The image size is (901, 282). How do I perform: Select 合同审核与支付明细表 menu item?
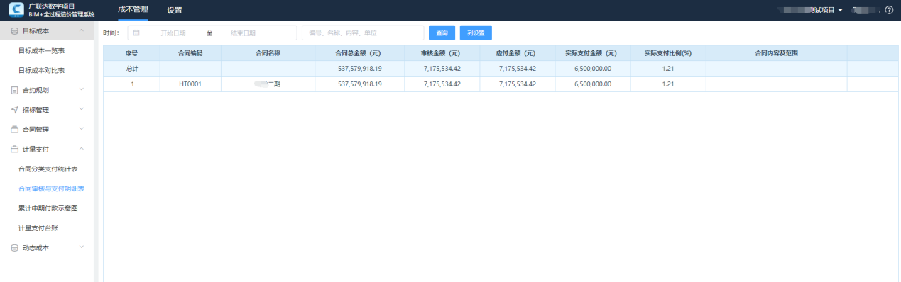[51, 188]
